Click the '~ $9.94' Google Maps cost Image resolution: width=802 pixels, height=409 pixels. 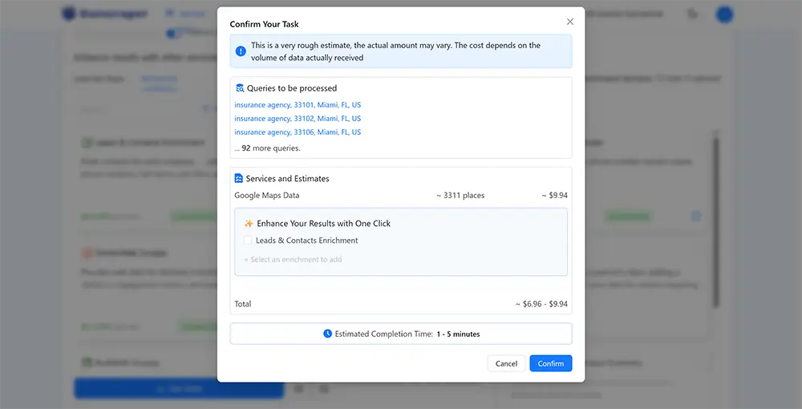coord(554,196)
